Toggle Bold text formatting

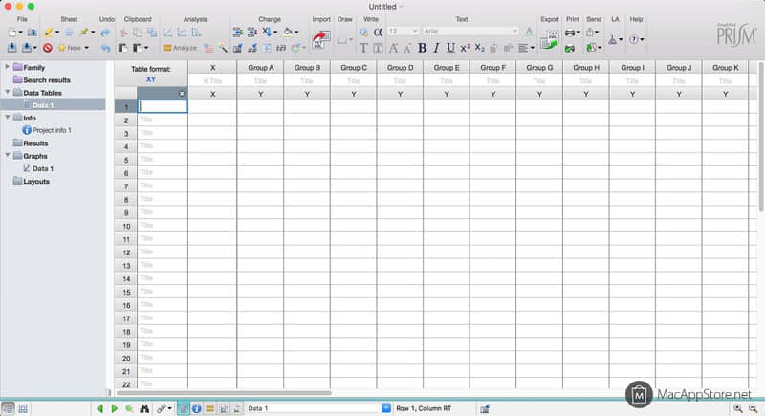click(422, 48)
